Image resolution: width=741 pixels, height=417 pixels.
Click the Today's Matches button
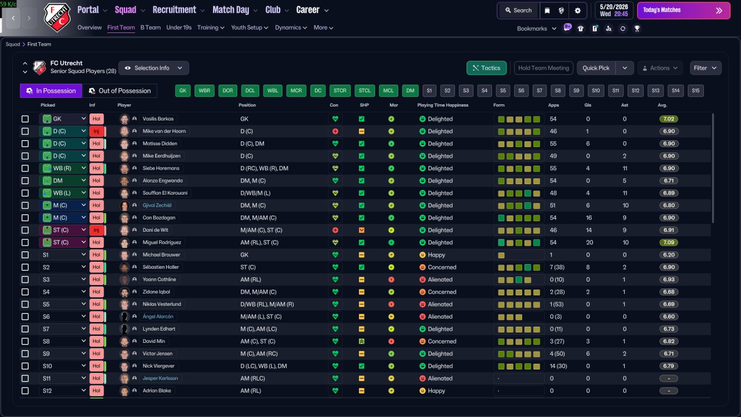(684, 10)
